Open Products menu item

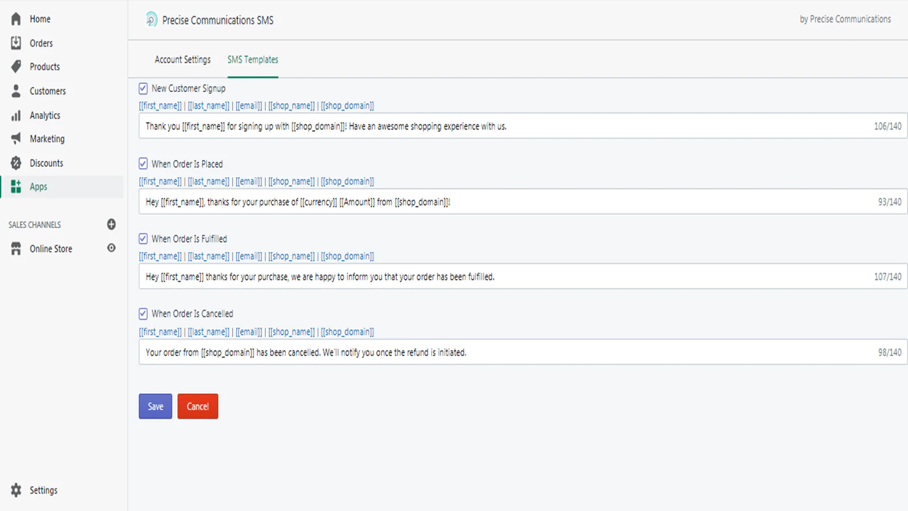click(44, 66)
